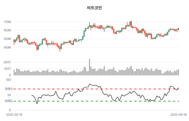The height and width of the screenshot is (121, 189).
Task: Click the 160M price axis label
Action: pos(7,30)
